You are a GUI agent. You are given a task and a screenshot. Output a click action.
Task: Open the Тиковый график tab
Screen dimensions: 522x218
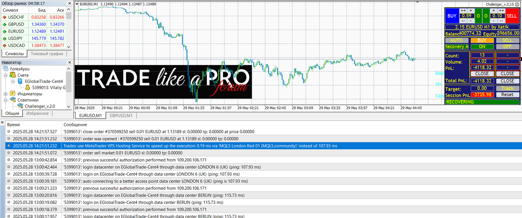pos(47,54)
